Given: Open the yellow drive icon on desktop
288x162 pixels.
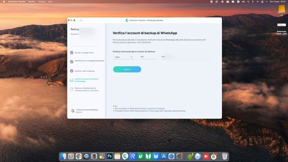Looking at the screenshot, I should pyautogui.click(x=281, y=9).
